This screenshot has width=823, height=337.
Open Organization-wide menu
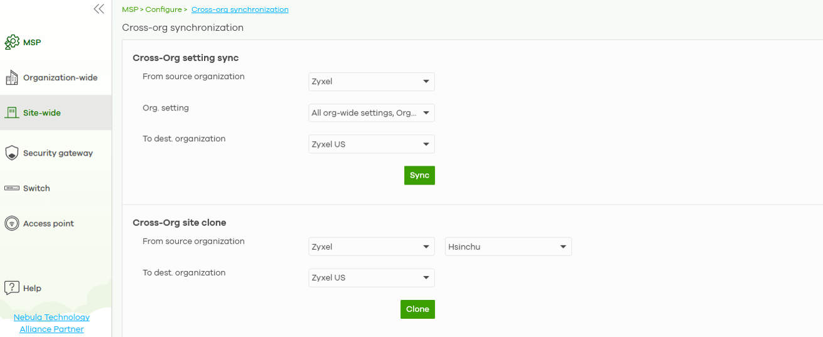60,78
